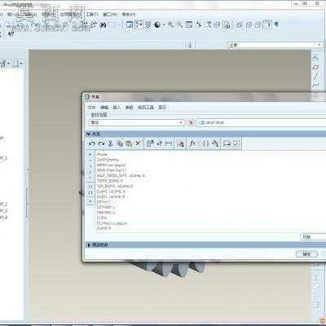Toggle dimension names and values icon
The width and height of the screenshot is (326, 326).
pos(150,143)
